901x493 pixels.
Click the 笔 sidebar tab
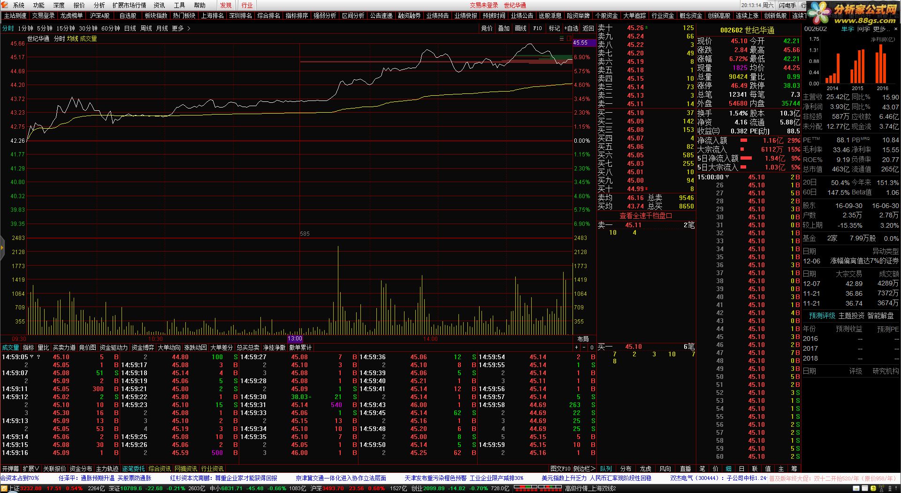tap(702, 469)
